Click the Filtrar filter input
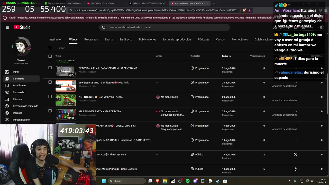Viewport: 329px width, 185px height. click(61, 48)
